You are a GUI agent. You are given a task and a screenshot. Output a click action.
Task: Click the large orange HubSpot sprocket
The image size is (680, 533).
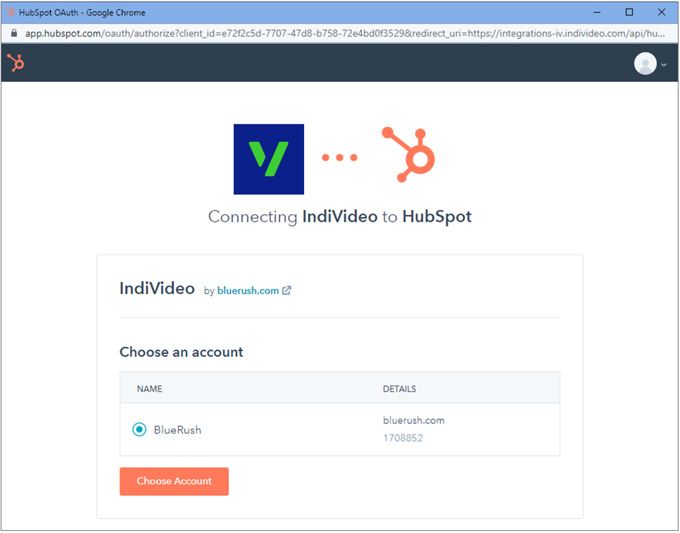point(409,155)
